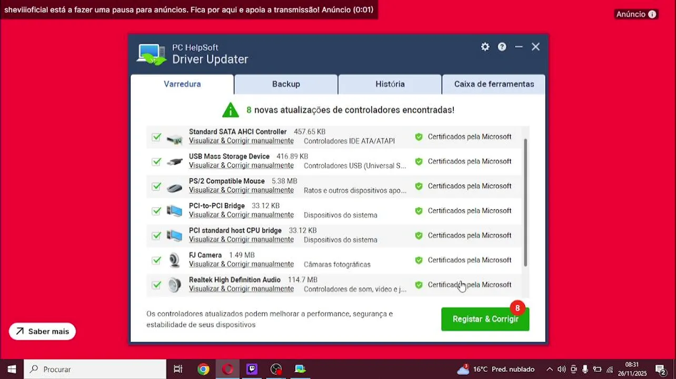Open the Backup tab
Screen dimensions: 676x379
[x=286, y=84]
